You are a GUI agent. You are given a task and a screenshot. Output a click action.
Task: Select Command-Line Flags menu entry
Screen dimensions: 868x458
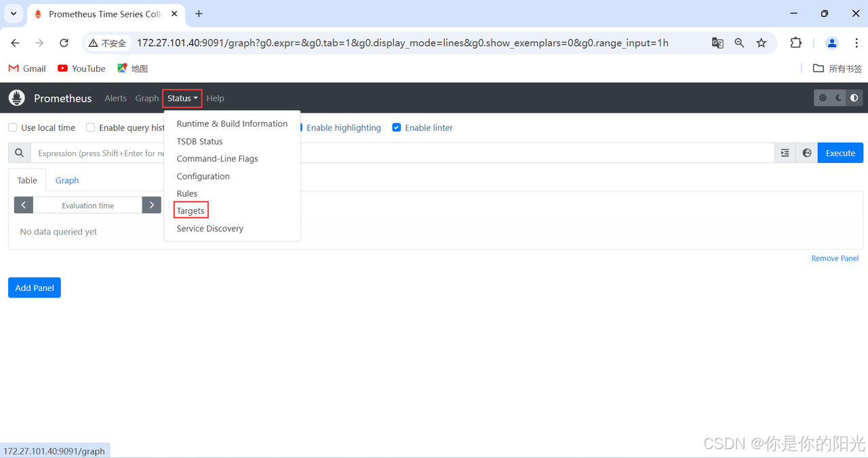[x=232, y=159]
